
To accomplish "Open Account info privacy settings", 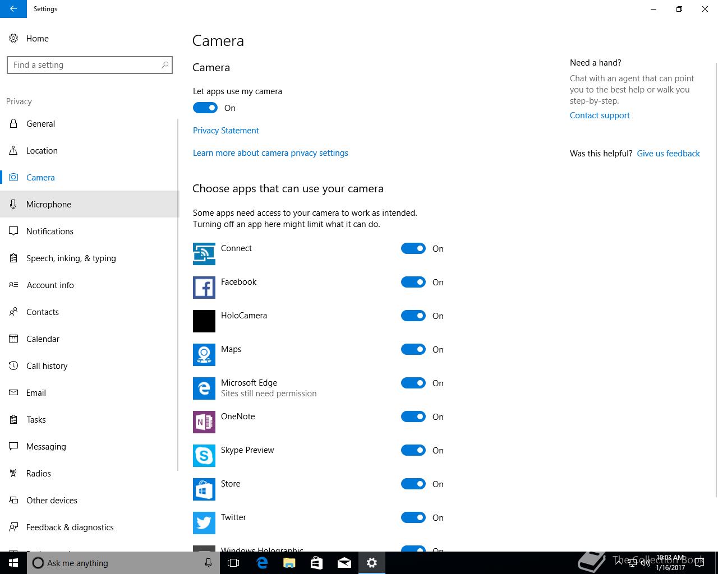I will [89, 285].
